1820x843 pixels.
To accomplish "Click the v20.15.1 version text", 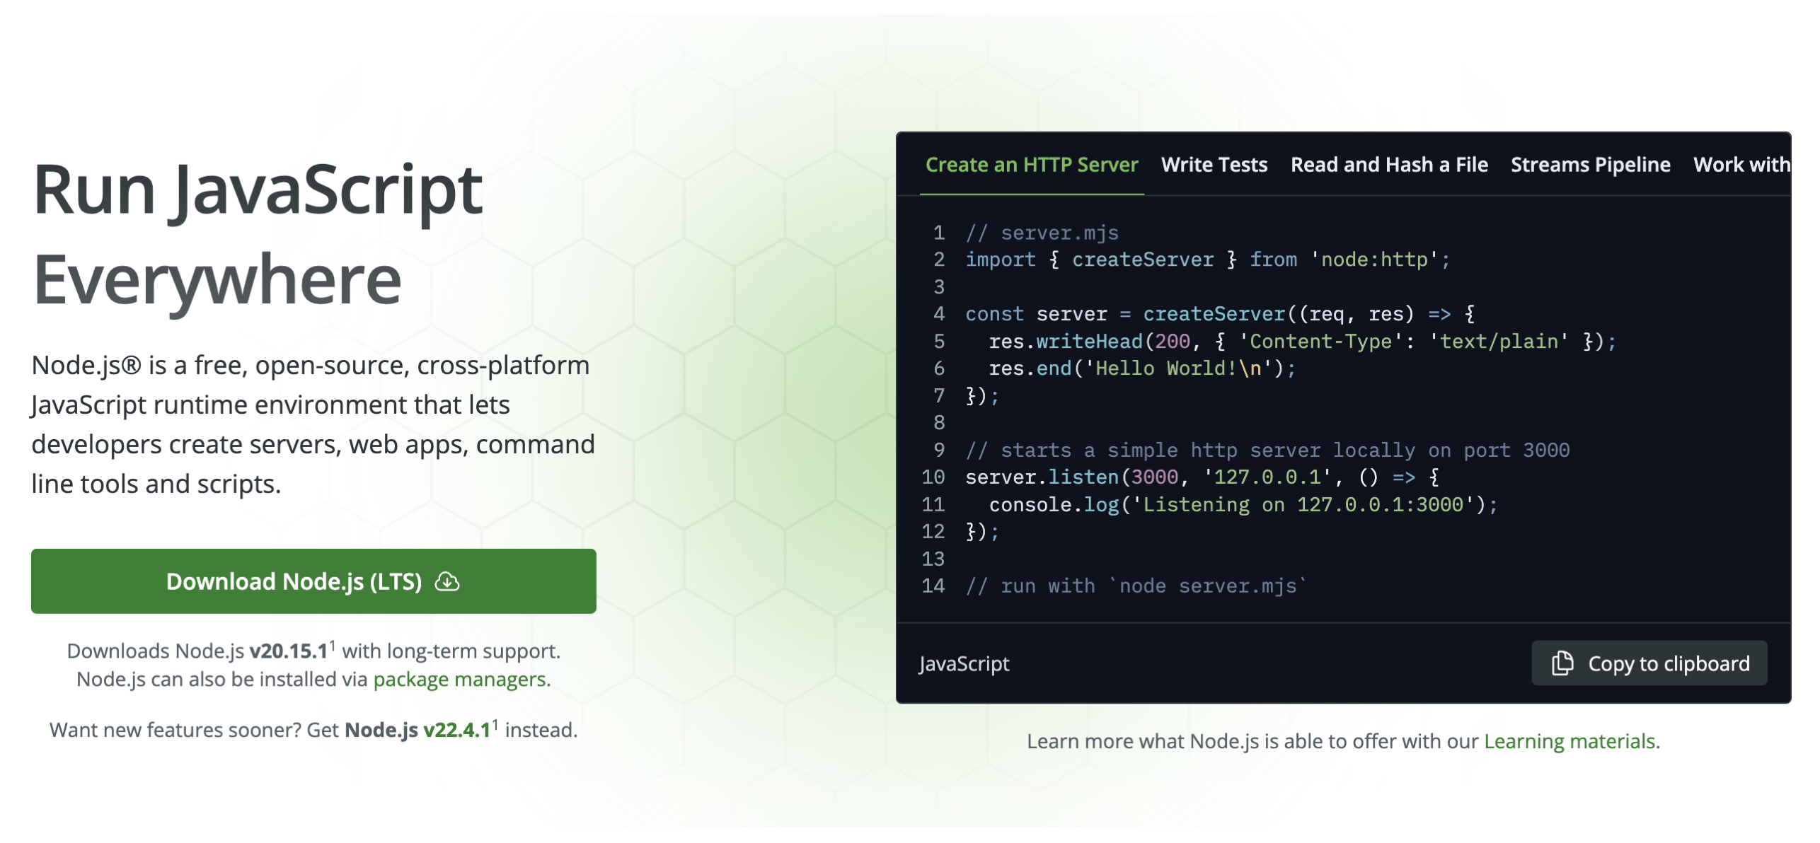I will click(289, 651).
